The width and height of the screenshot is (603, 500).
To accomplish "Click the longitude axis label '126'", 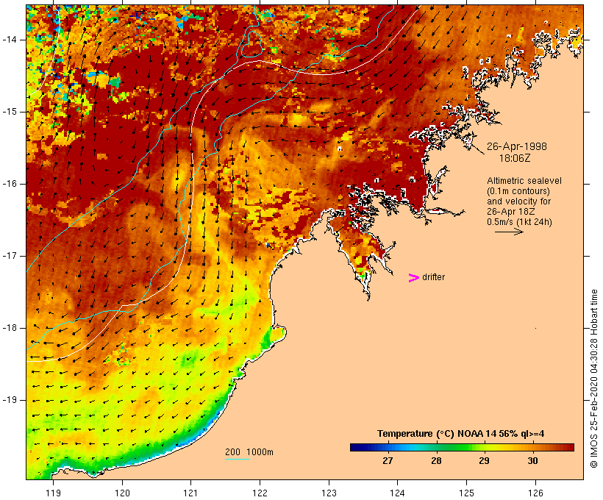I will tap(535, 493).
